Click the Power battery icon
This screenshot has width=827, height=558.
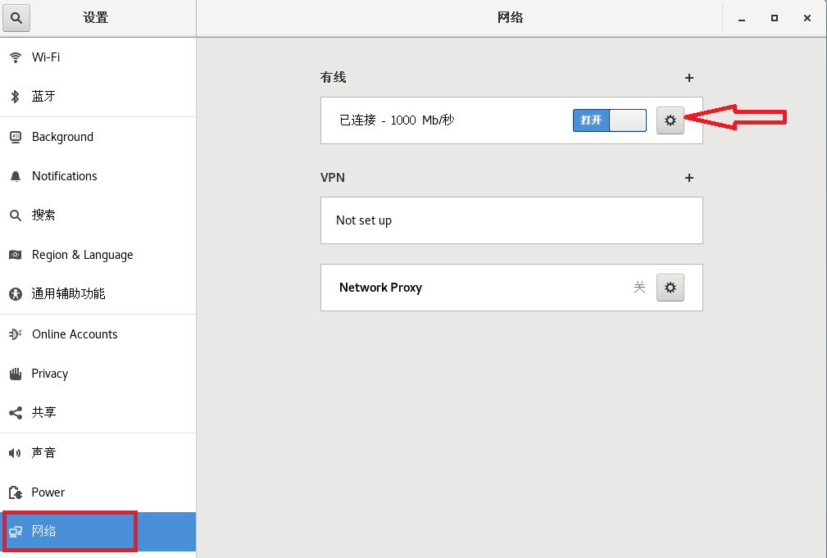(x=15, y=492)
